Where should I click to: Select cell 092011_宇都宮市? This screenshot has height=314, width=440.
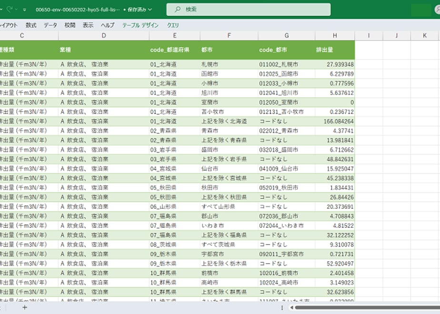pos(287,254)
